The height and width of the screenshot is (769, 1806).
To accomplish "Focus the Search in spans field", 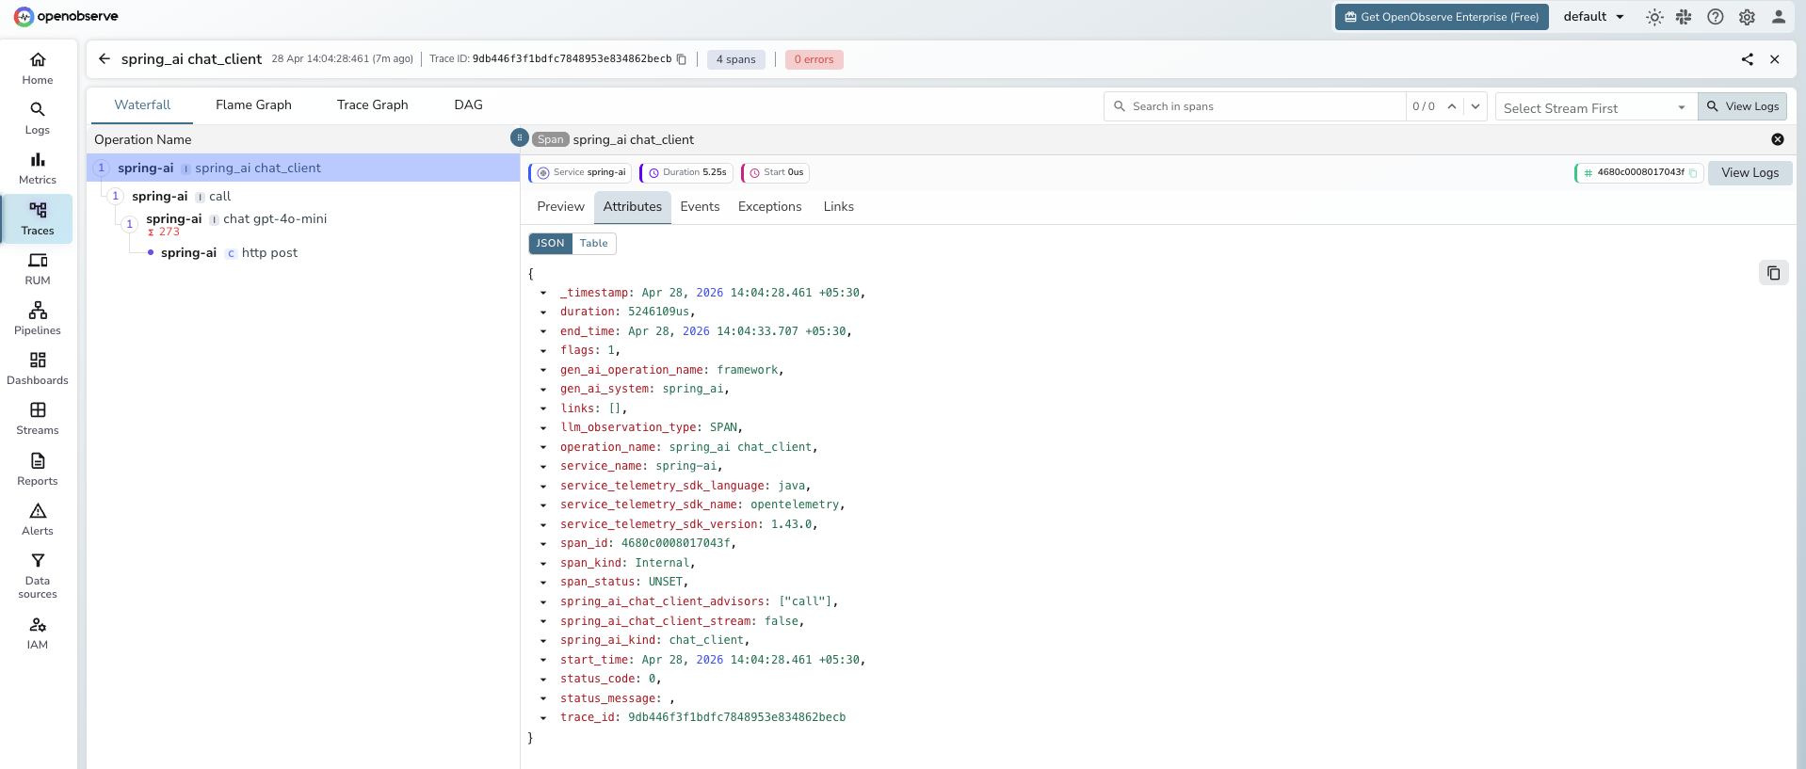I will point(1255,106).
